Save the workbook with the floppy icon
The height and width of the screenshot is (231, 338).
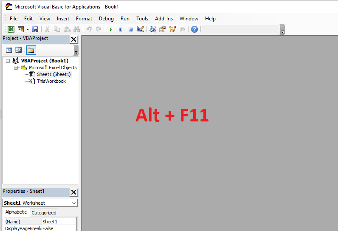click(x=35, y=29)
